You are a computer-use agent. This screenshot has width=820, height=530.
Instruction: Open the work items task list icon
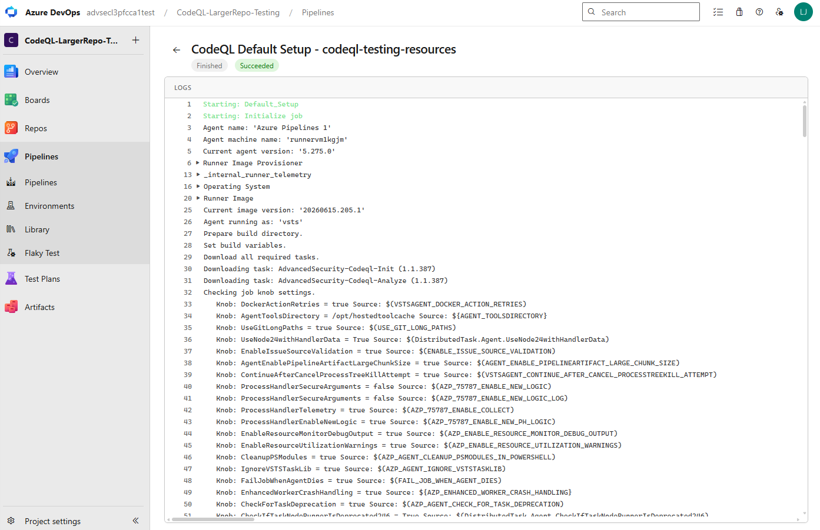pyautogui.click(x=718, y=12)
